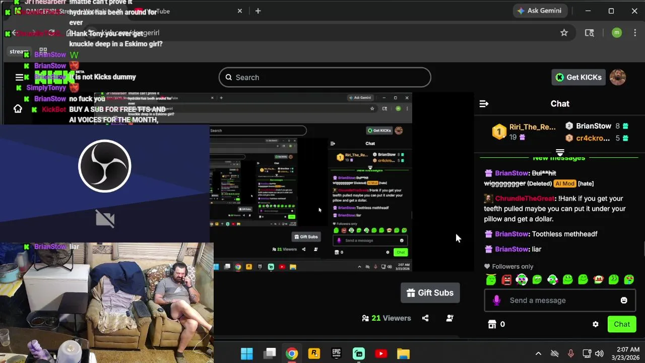Click the Followers only label

tap(512, 267)
